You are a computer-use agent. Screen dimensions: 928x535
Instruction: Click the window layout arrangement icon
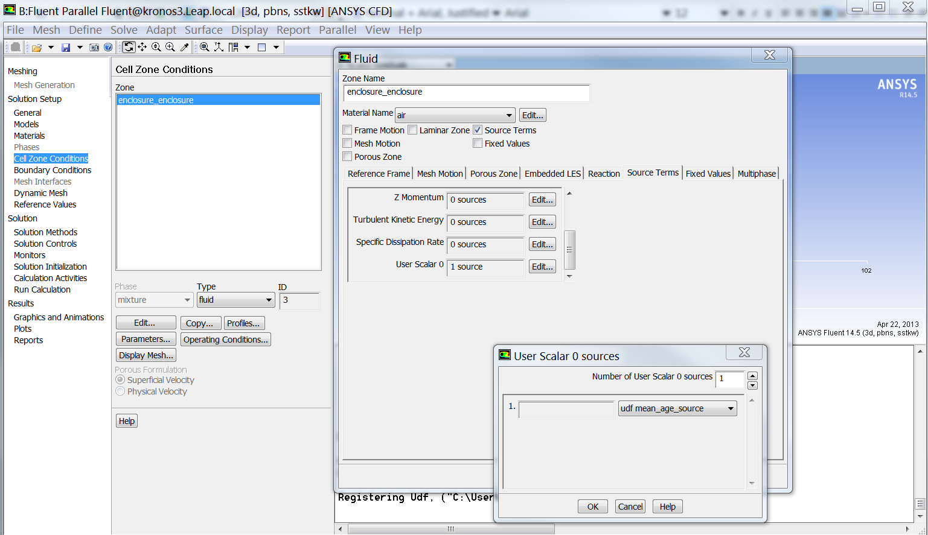[x=233, y=47]
